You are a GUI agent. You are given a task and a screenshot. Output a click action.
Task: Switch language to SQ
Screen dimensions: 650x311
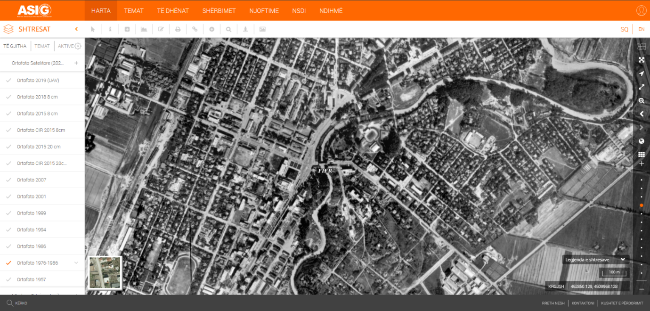pyautogui.click(x=624, y=29)
